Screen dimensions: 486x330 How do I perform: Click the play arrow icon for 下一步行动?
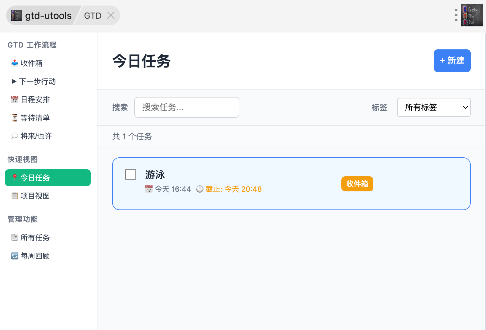(14, 81)
